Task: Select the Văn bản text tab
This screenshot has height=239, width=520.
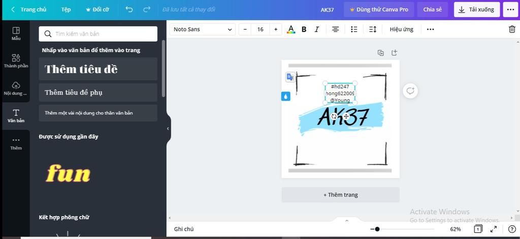Action: (x=16, y=116)
